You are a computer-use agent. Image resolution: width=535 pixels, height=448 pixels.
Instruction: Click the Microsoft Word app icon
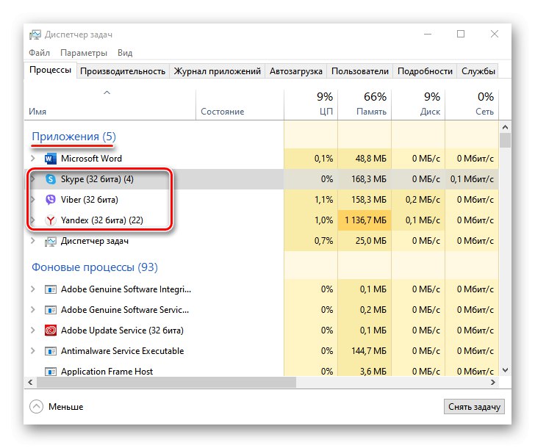[51, 159]
